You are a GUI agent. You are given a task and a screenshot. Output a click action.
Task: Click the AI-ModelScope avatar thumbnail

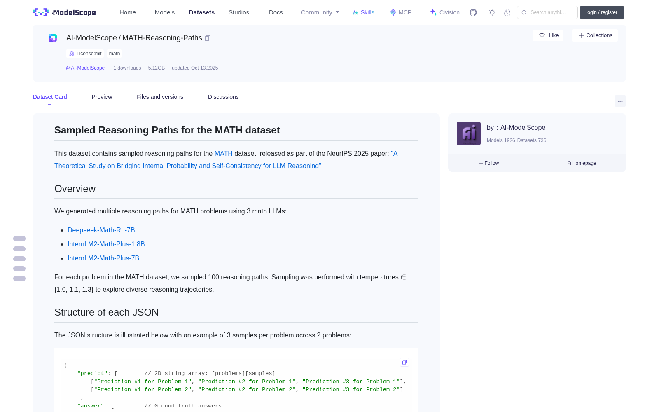click(x=469, y=133)
